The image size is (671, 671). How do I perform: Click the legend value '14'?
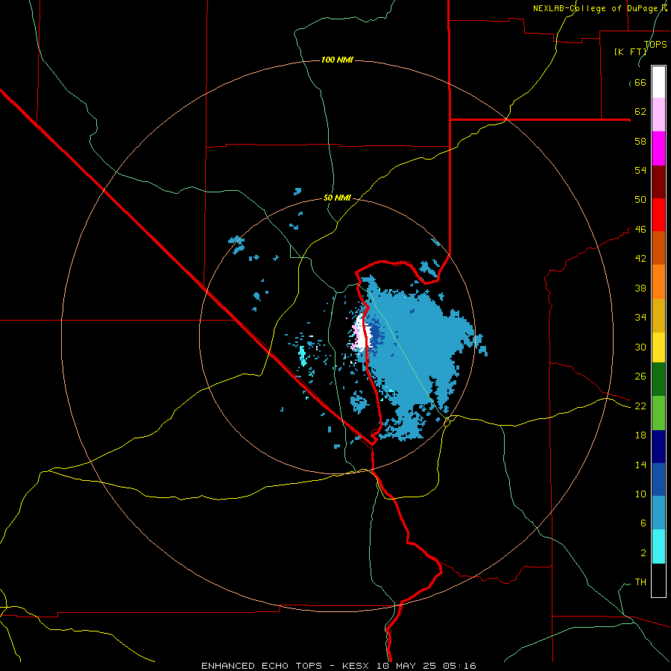pyautogui.click(x=640, y=464)
